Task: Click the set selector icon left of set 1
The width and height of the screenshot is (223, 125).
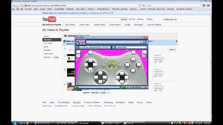Action: tap(121, 87)
